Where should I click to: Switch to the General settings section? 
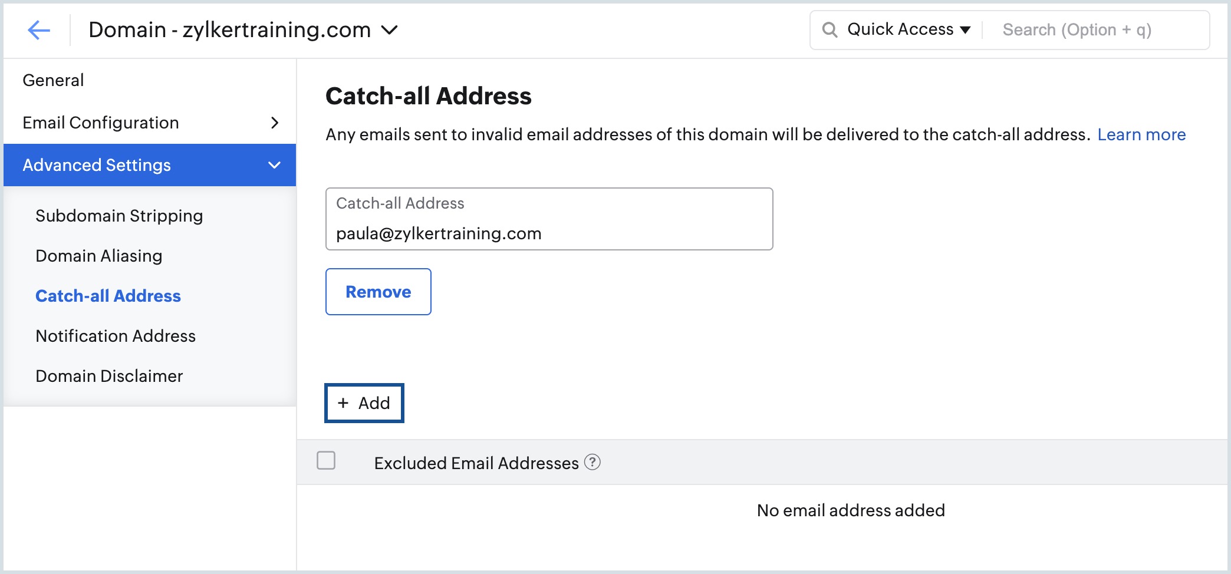coord(53,80)
